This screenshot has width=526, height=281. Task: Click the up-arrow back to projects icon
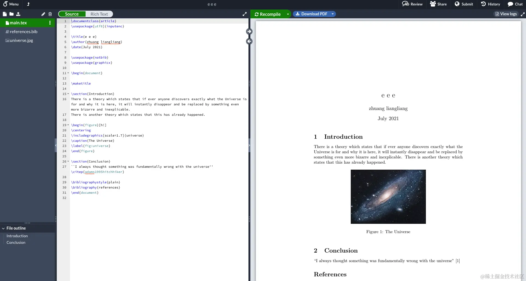pyautogui.click(x=28, y=4)
